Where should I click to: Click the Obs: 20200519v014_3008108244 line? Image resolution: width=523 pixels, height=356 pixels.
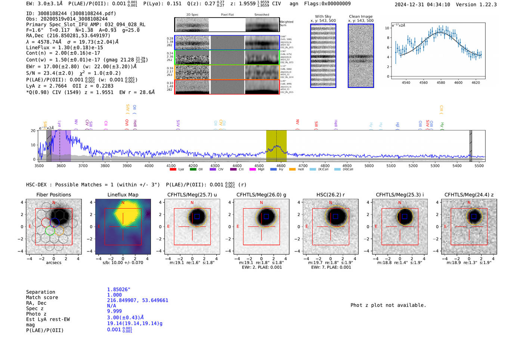pos(67,19)
